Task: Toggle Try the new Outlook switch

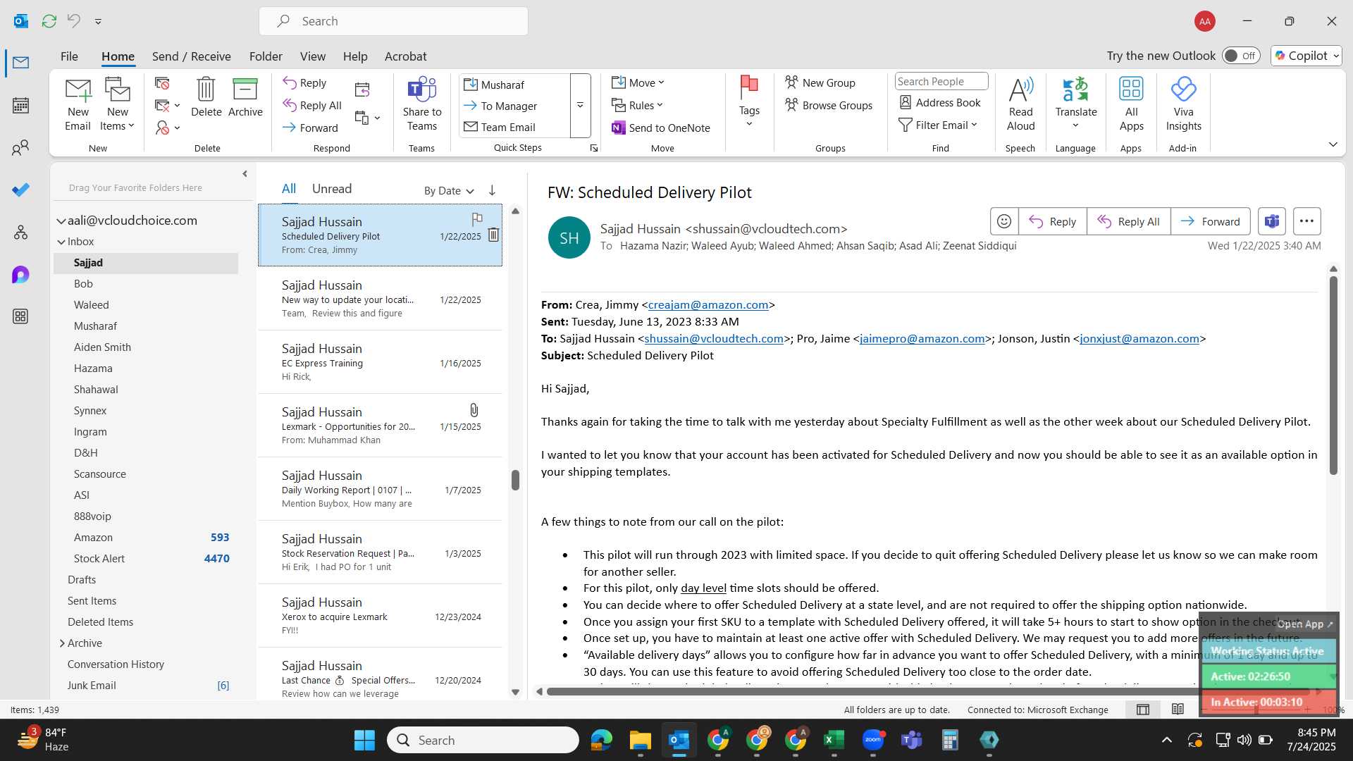Action: (1241, 56)
